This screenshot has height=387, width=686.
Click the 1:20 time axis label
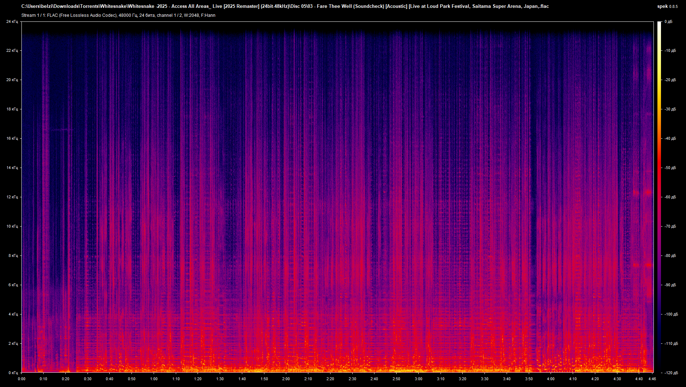coord(198,379)
